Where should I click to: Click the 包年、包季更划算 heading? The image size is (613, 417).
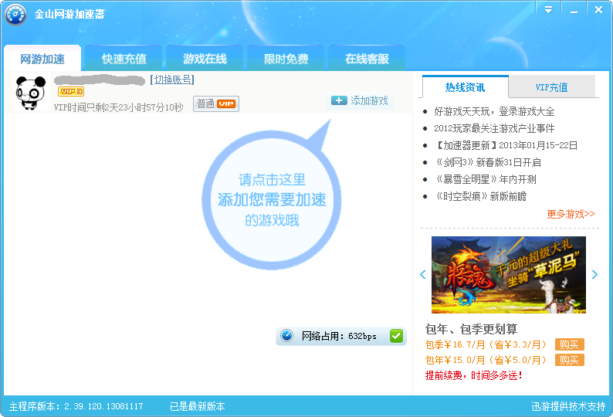[x=472, y=329]
